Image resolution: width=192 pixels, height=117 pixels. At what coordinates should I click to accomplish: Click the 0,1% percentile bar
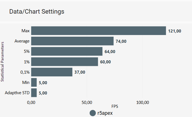pos(52,72)
